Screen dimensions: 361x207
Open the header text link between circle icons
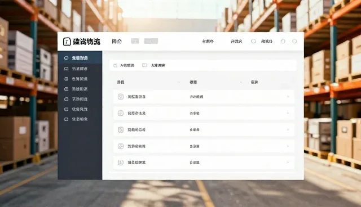[267, 41]
